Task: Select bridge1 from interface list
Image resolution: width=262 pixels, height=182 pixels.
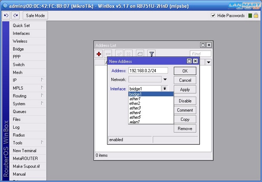Action: pos(151,94)
